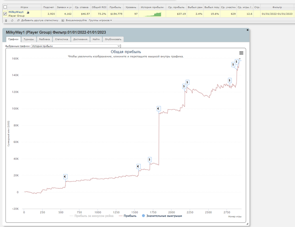Open the Опубликовать tab
The image size is (295, 227).
[113, 40]
